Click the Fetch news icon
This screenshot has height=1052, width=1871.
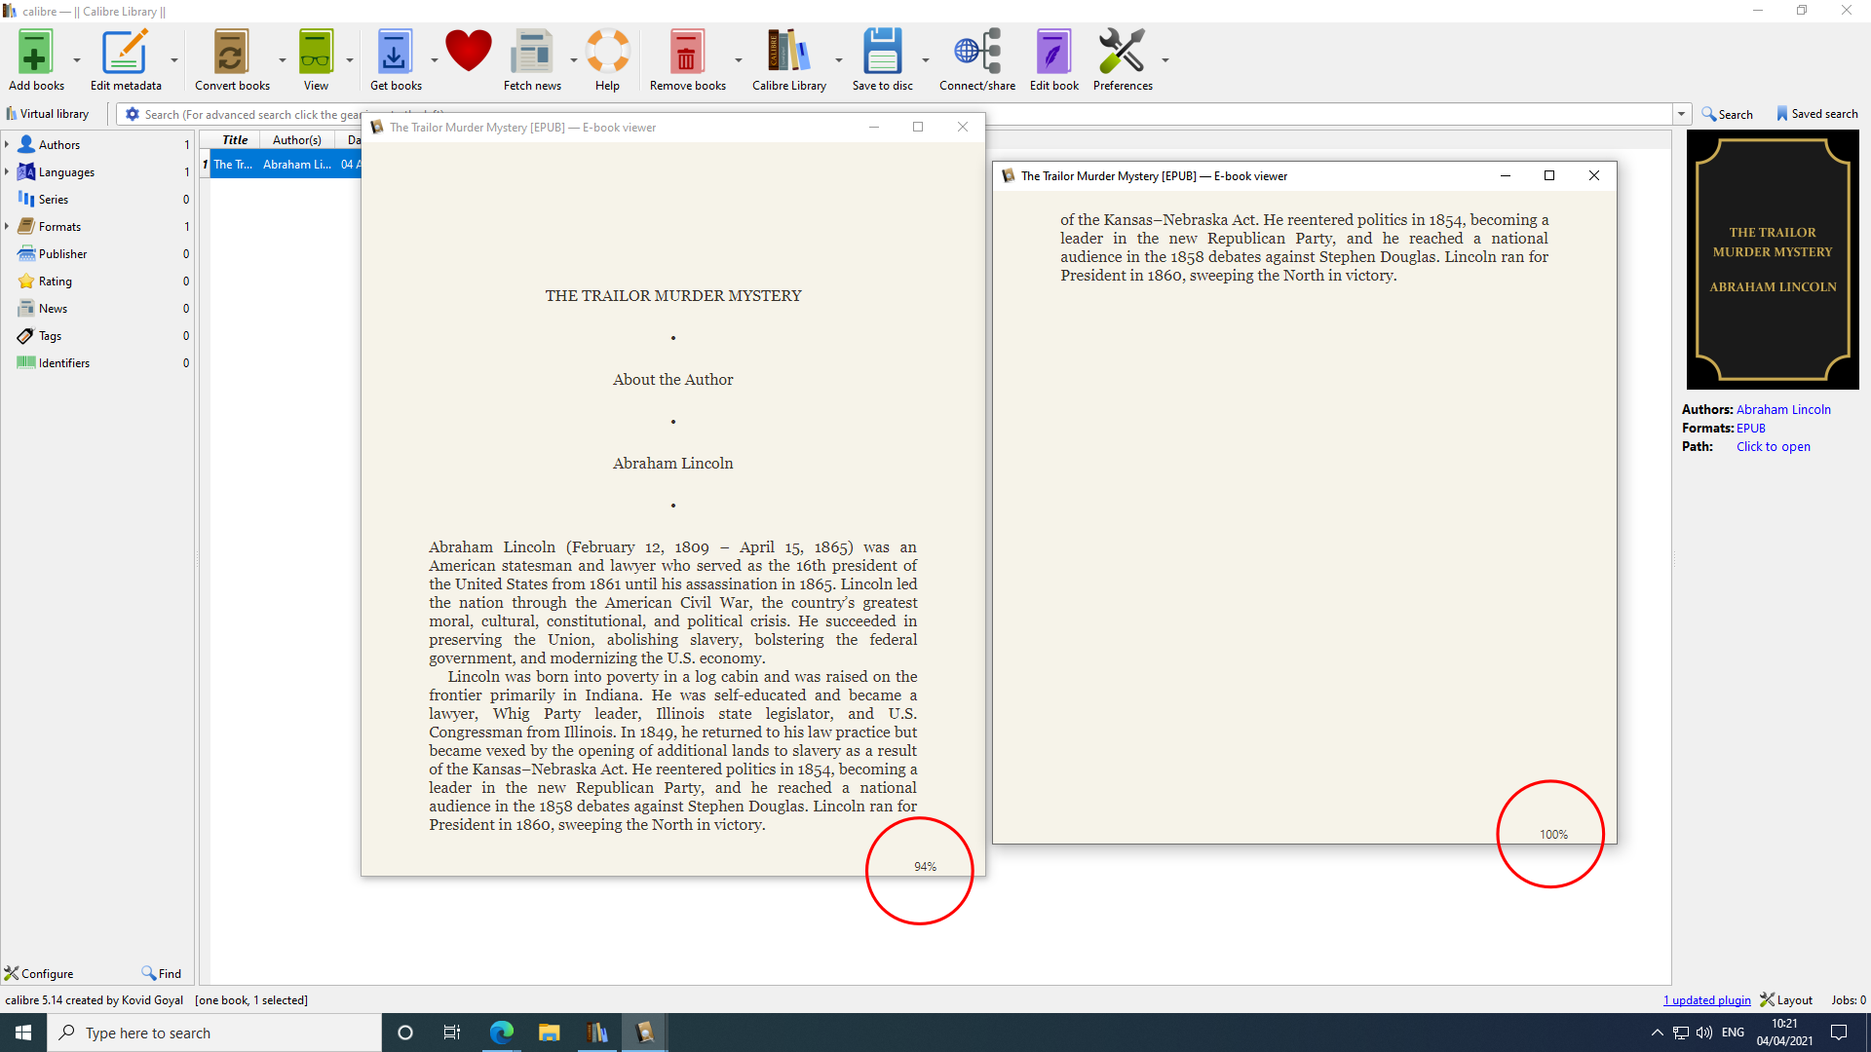coord(531,54)
